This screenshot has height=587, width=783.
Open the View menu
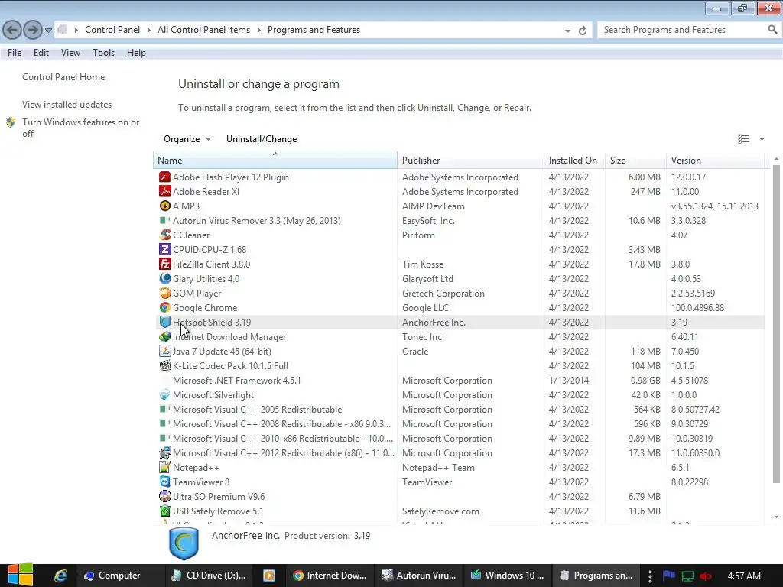pos(70,53)
